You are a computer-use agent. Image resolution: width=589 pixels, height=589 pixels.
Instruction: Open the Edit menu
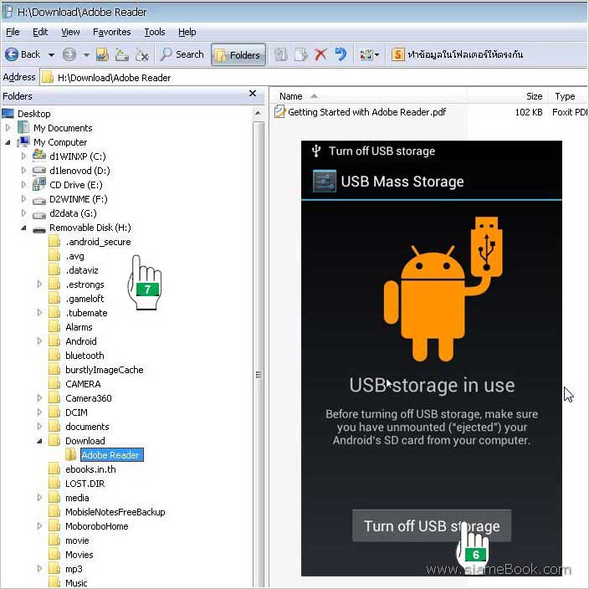tap(40, 32)
